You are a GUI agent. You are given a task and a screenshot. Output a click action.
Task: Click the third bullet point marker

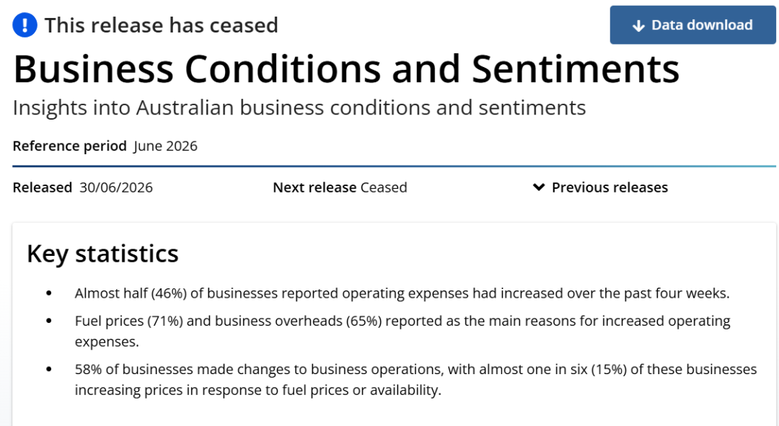pyautogui.click(x=49, y=369)
